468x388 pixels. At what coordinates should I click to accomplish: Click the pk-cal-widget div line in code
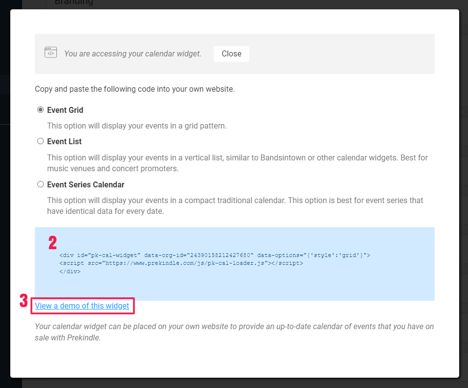214,255
